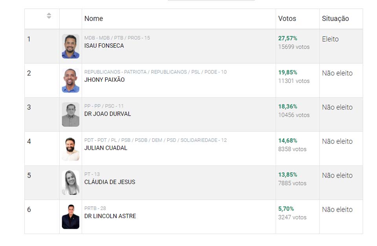
Task: Open Cláudia de Jesus's photo
Action: (71, 183)
